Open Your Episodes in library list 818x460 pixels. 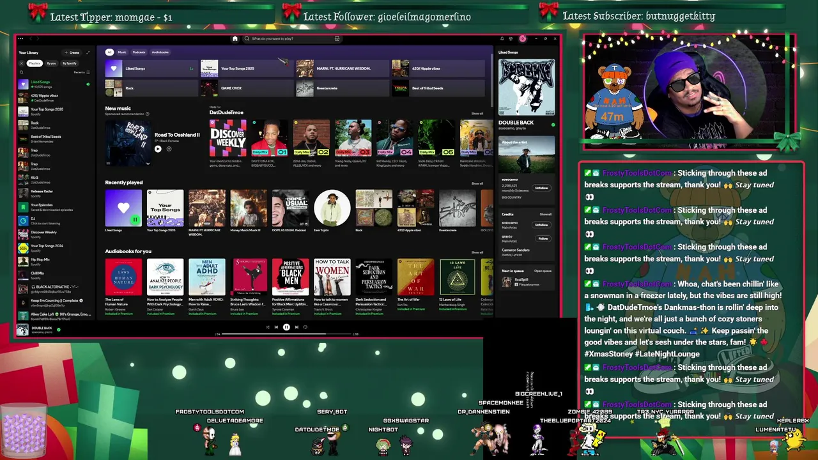click(x=54, y=207)
